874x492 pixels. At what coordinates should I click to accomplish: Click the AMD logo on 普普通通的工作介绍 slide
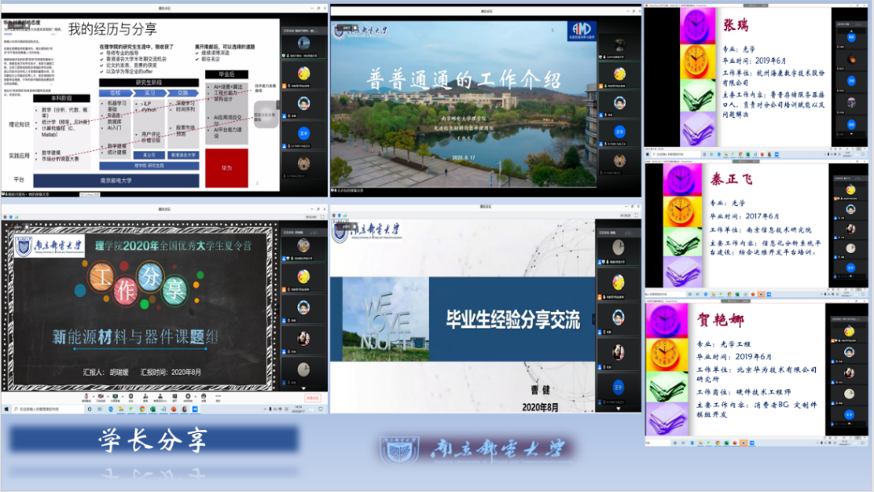581,31
